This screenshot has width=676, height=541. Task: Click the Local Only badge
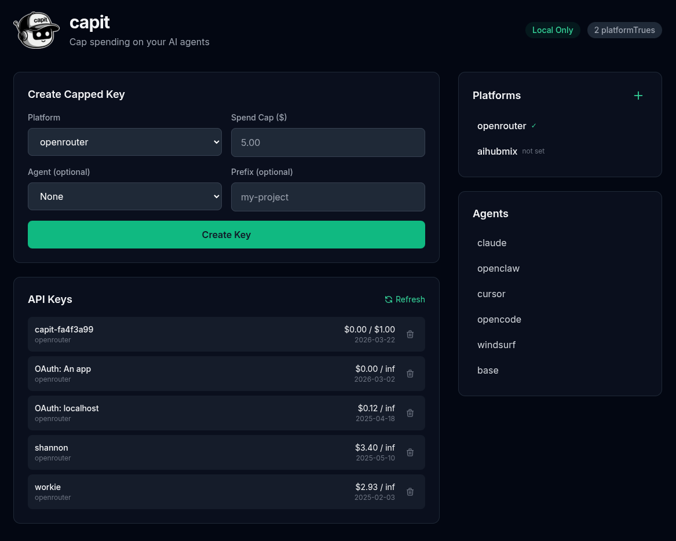(553, 30)
